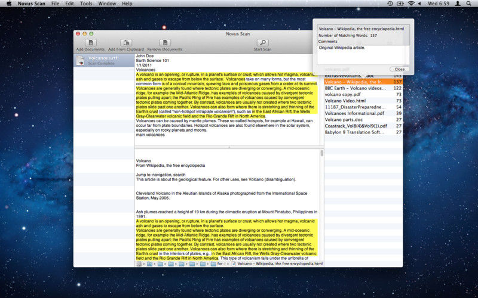Click 'Earth Science 101' in the source document

point(152,61)
